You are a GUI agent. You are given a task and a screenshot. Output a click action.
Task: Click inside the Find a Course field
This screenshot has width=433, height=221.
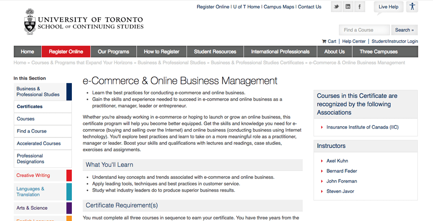pyautogui.click(x=364, y=30)
